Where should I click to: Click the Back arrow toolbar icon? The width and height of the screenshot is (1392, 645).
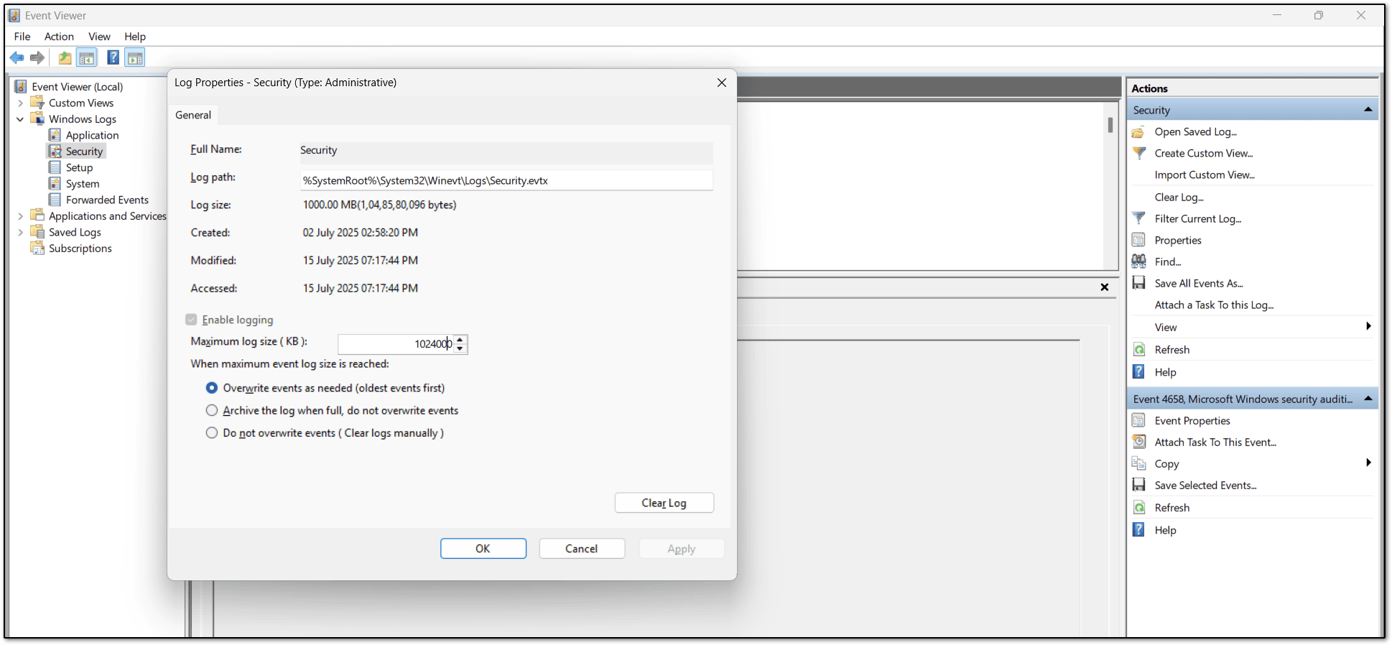pyautogui.click(x=17, y=57)
